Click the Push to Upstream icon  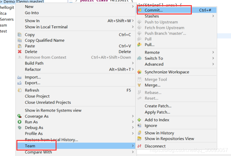(x=139, y=22)
